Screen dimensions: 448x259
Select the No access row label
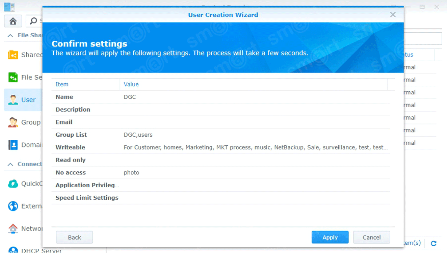[x=71, y=173]
